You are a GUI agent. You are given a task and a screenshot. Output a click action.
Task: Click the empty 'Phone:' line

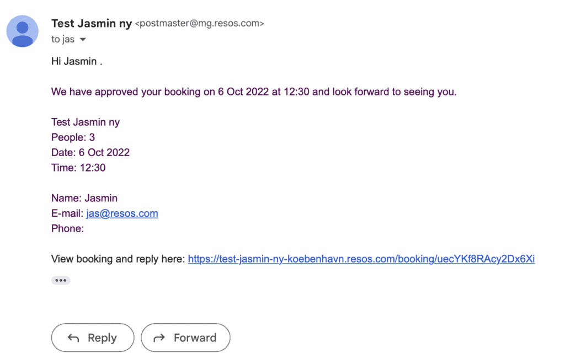point(67,229)
